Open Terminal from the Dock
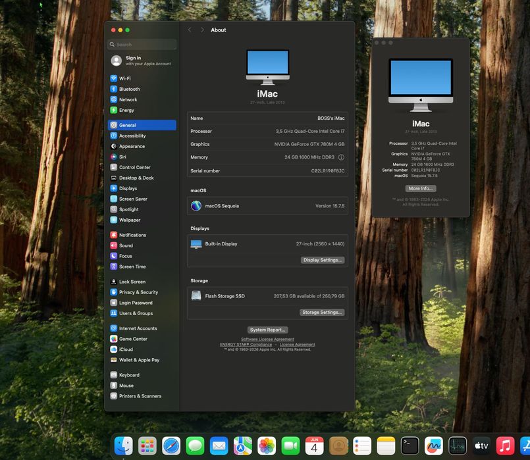The width and height of the screenshot is (530, 460). click(410, 446)
